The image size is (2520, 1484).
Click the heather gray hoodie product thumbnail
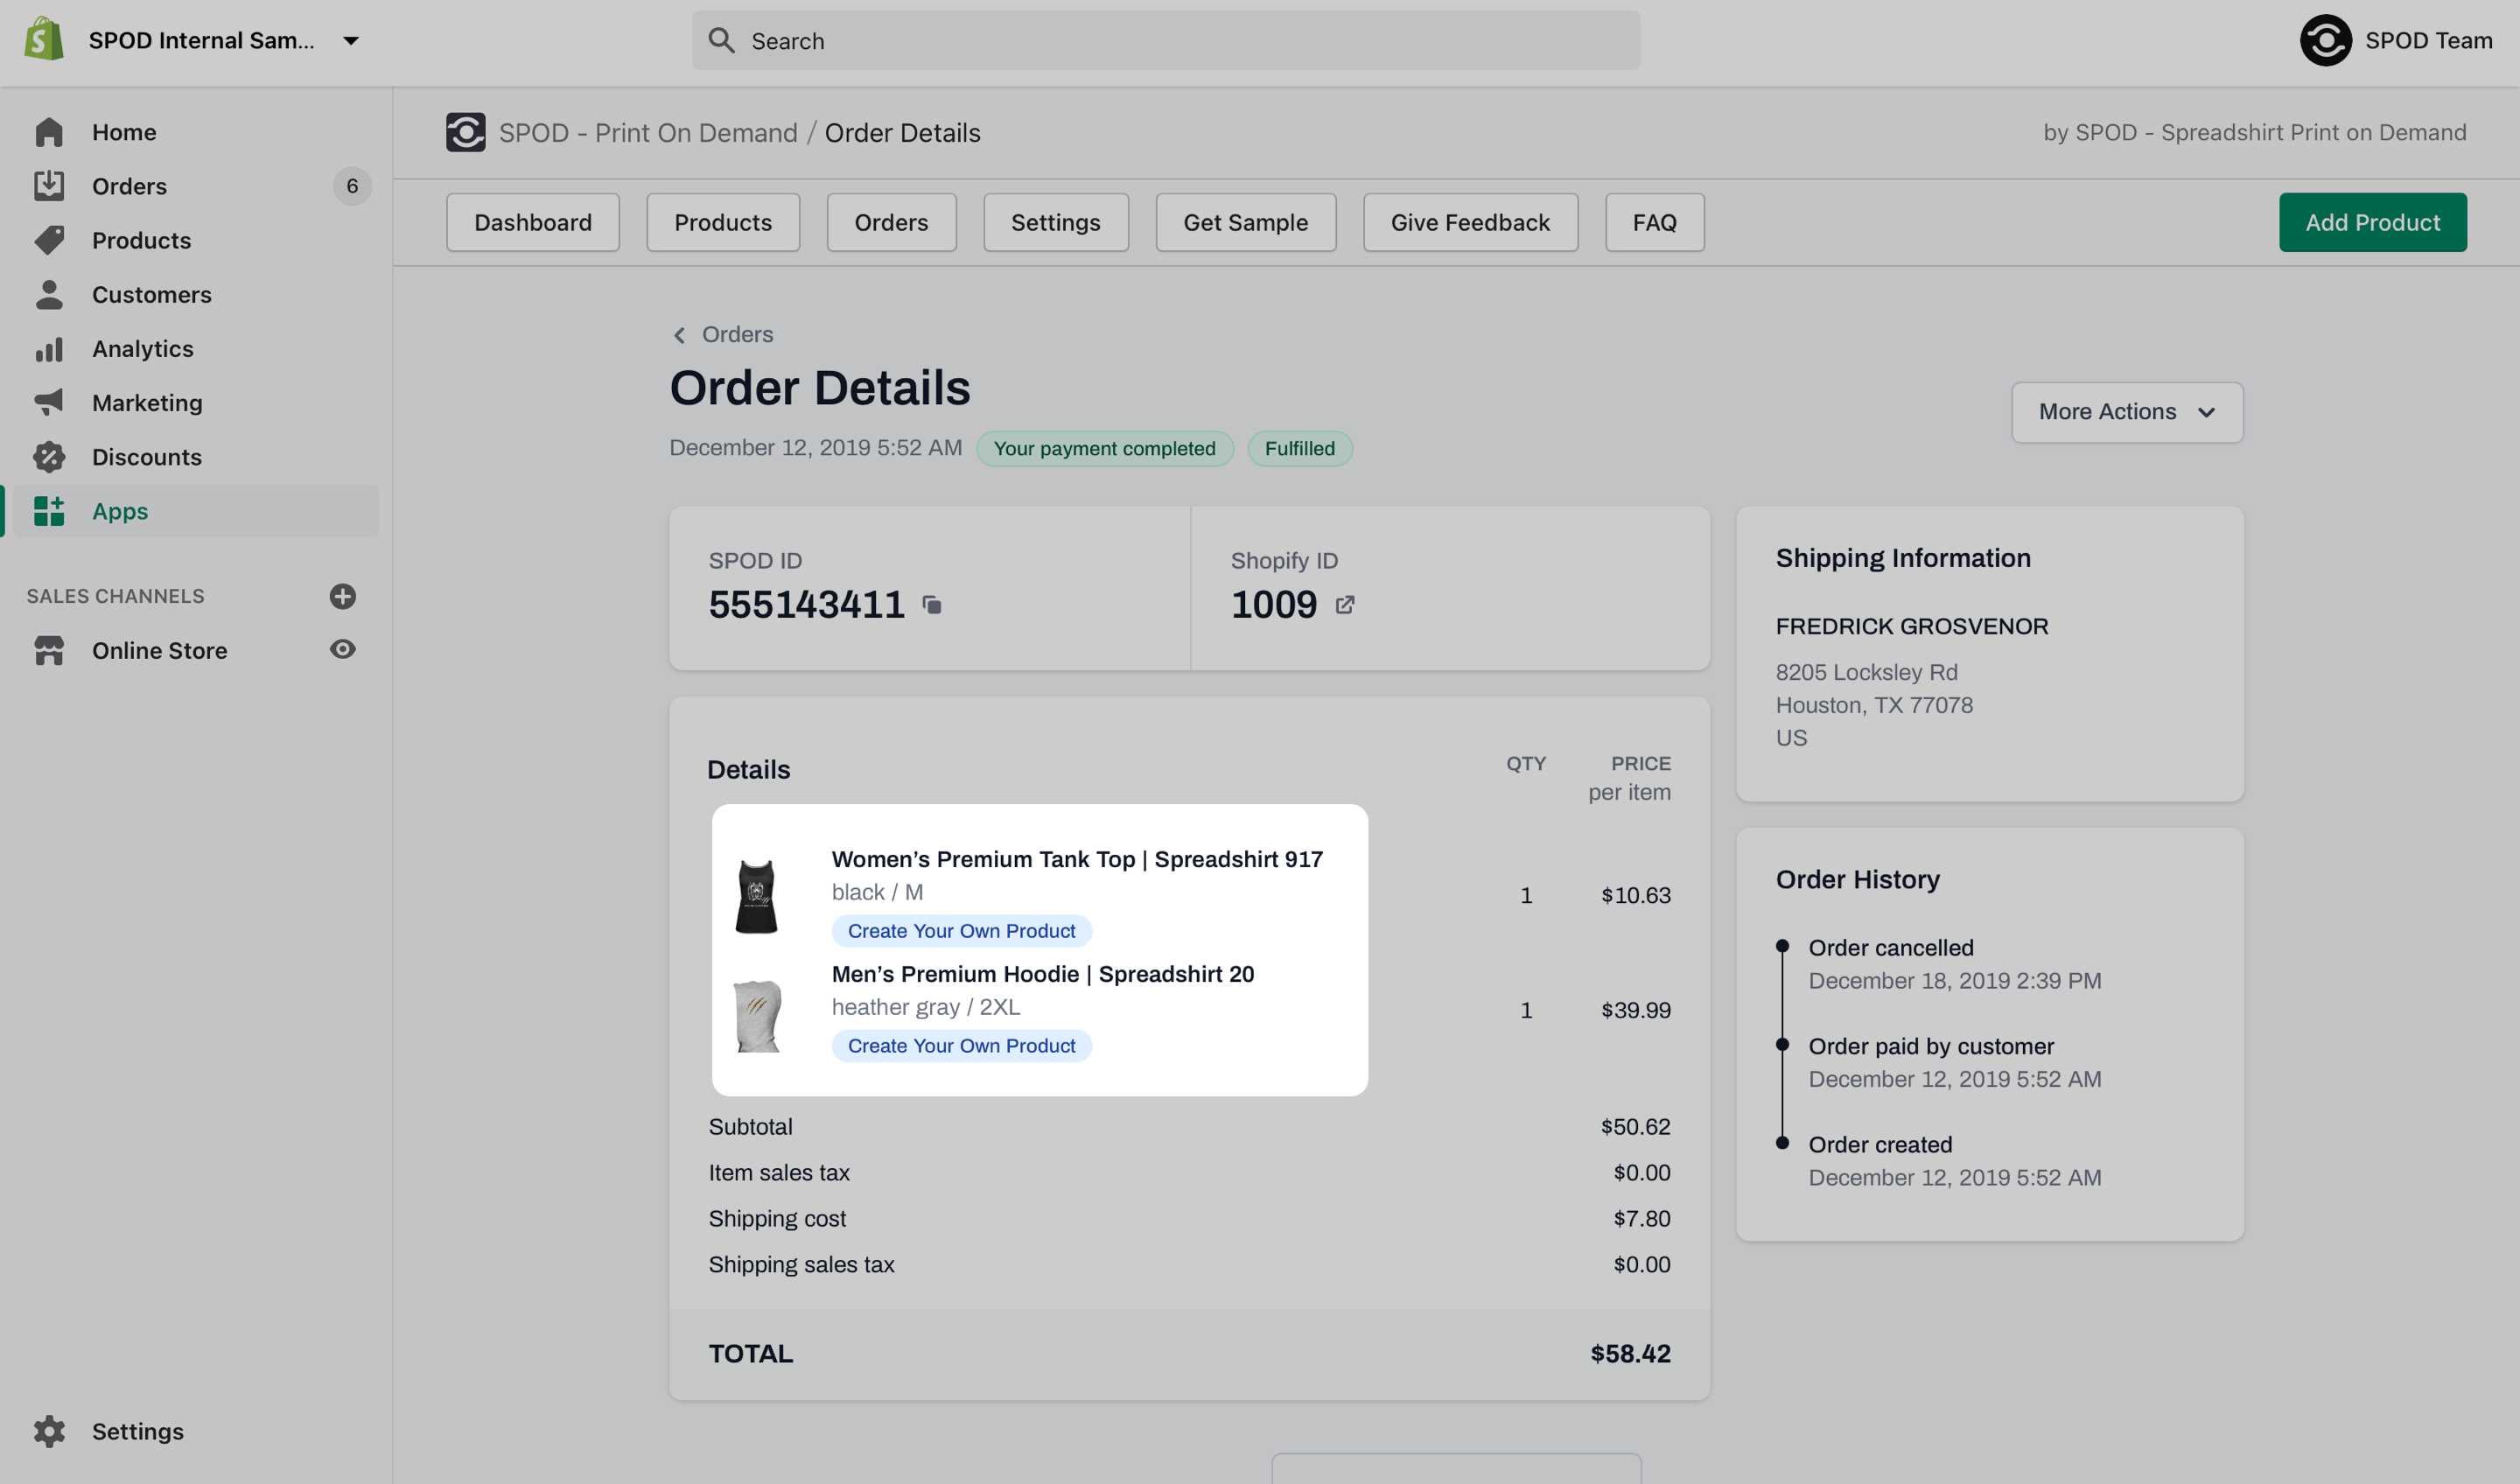click(x=757, y=1014)
